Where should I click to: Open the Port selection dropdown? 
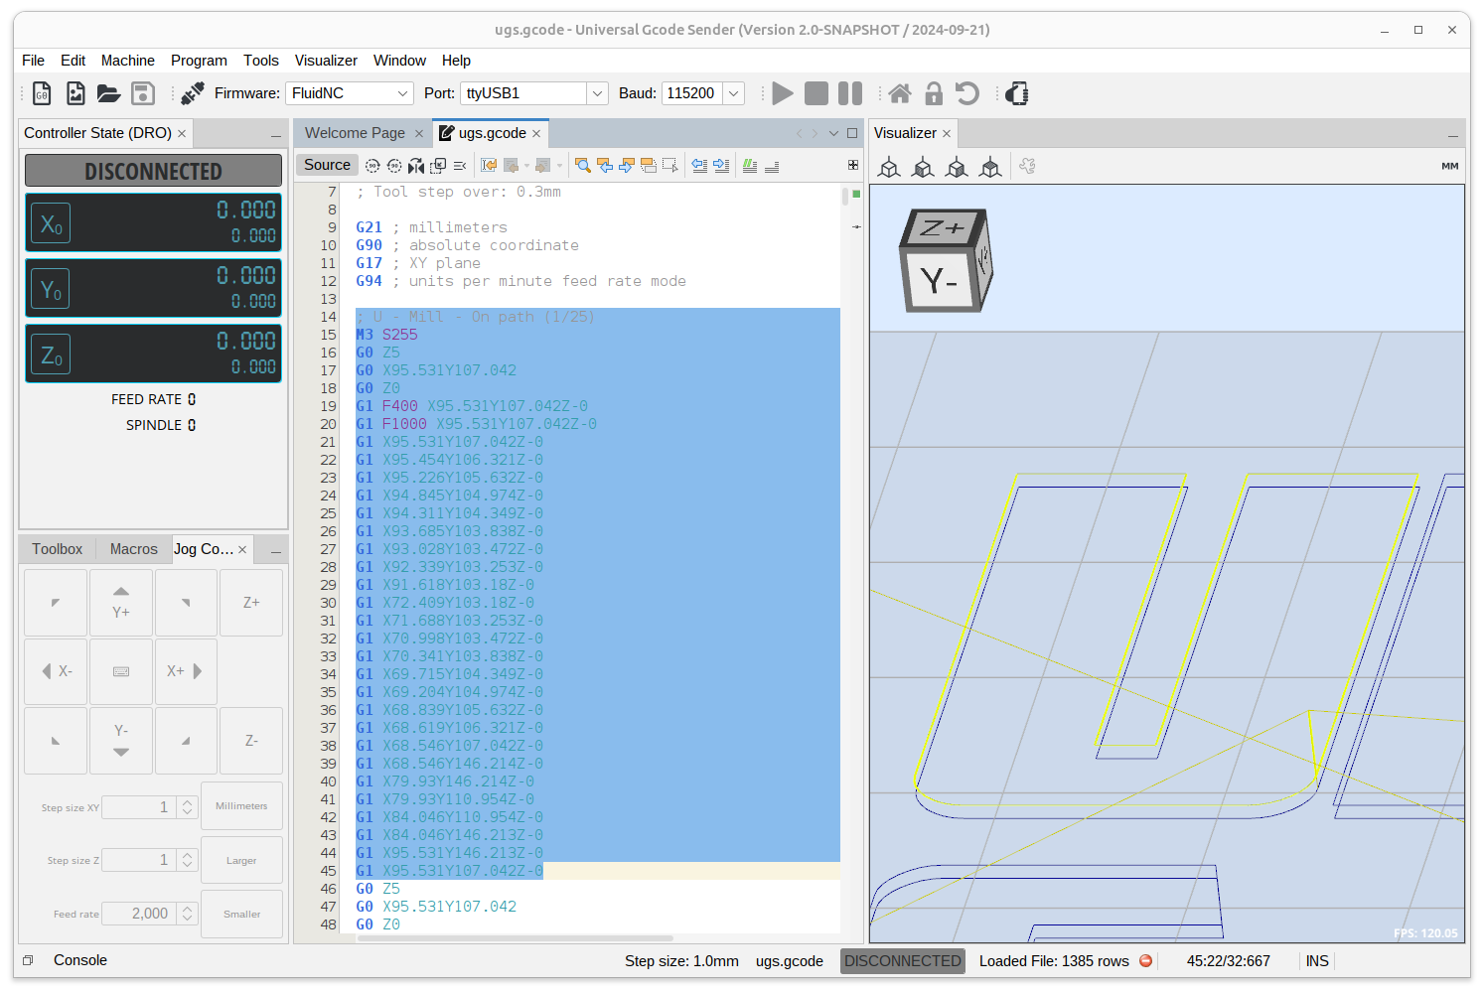click(x=597, y=92)
